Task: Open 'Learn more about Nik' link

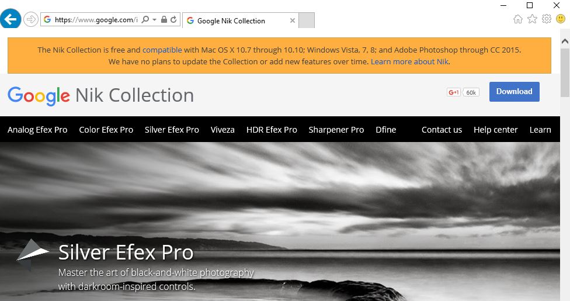Action: coord(410,61)
